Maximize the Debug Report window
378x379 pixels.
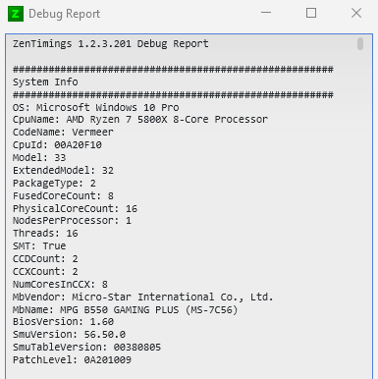[311, 13]
